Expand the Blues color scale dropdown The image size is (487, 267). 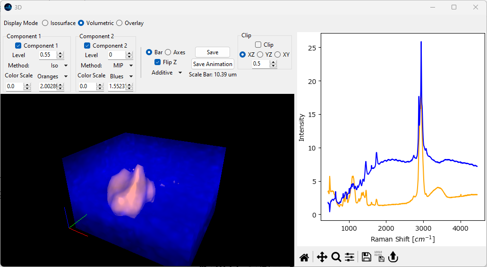point(122,76)
